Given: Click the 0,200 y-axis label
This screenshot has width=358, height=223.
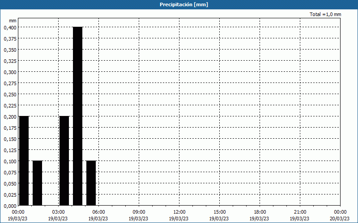Looking at the screenshot, I should pos(10,117).
